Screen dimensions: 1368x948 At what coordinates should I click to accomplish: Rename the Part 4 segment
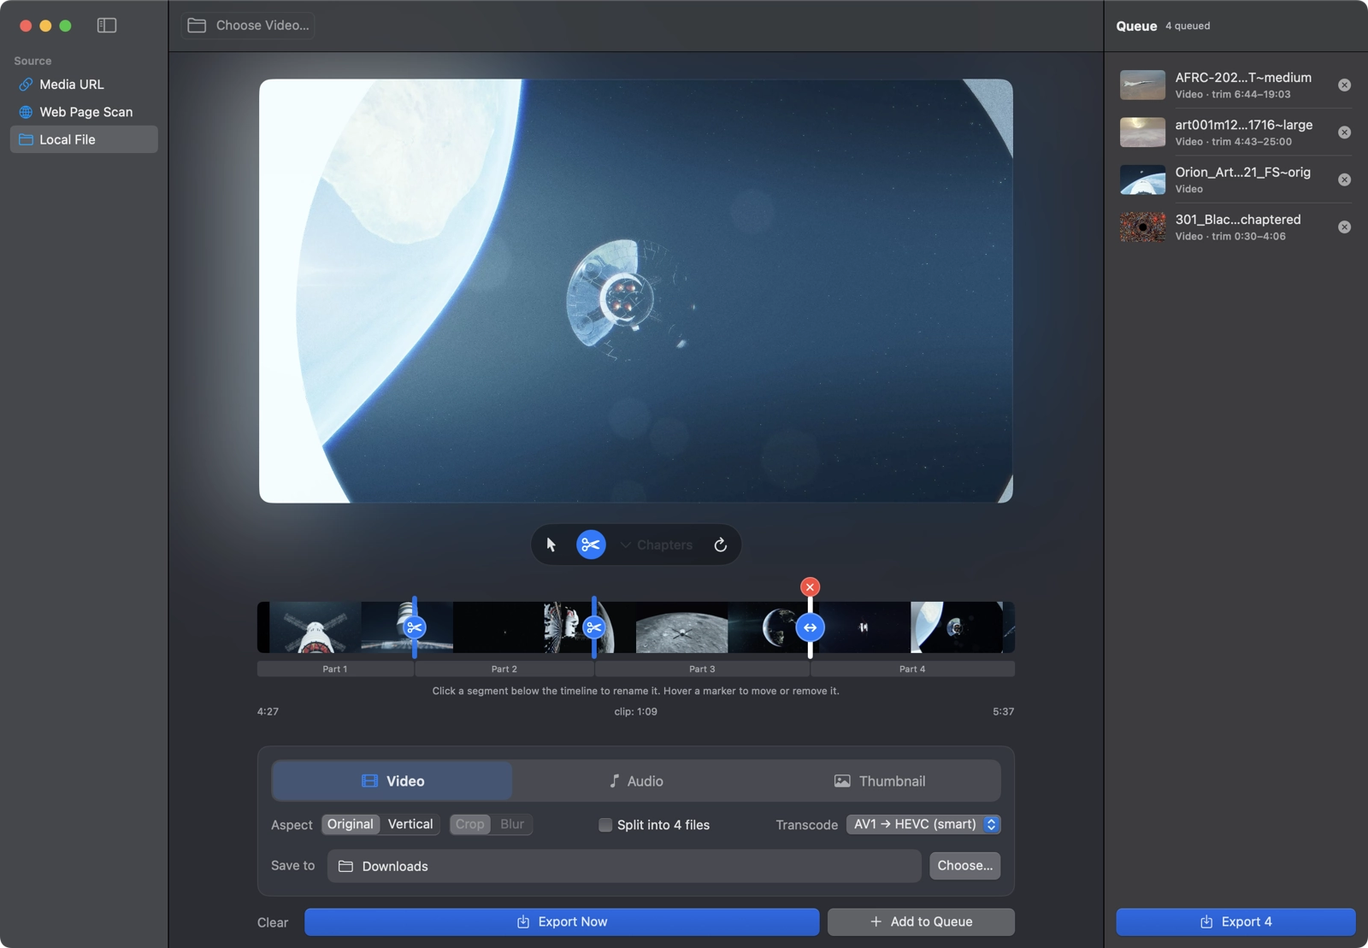tap(912, 669)
